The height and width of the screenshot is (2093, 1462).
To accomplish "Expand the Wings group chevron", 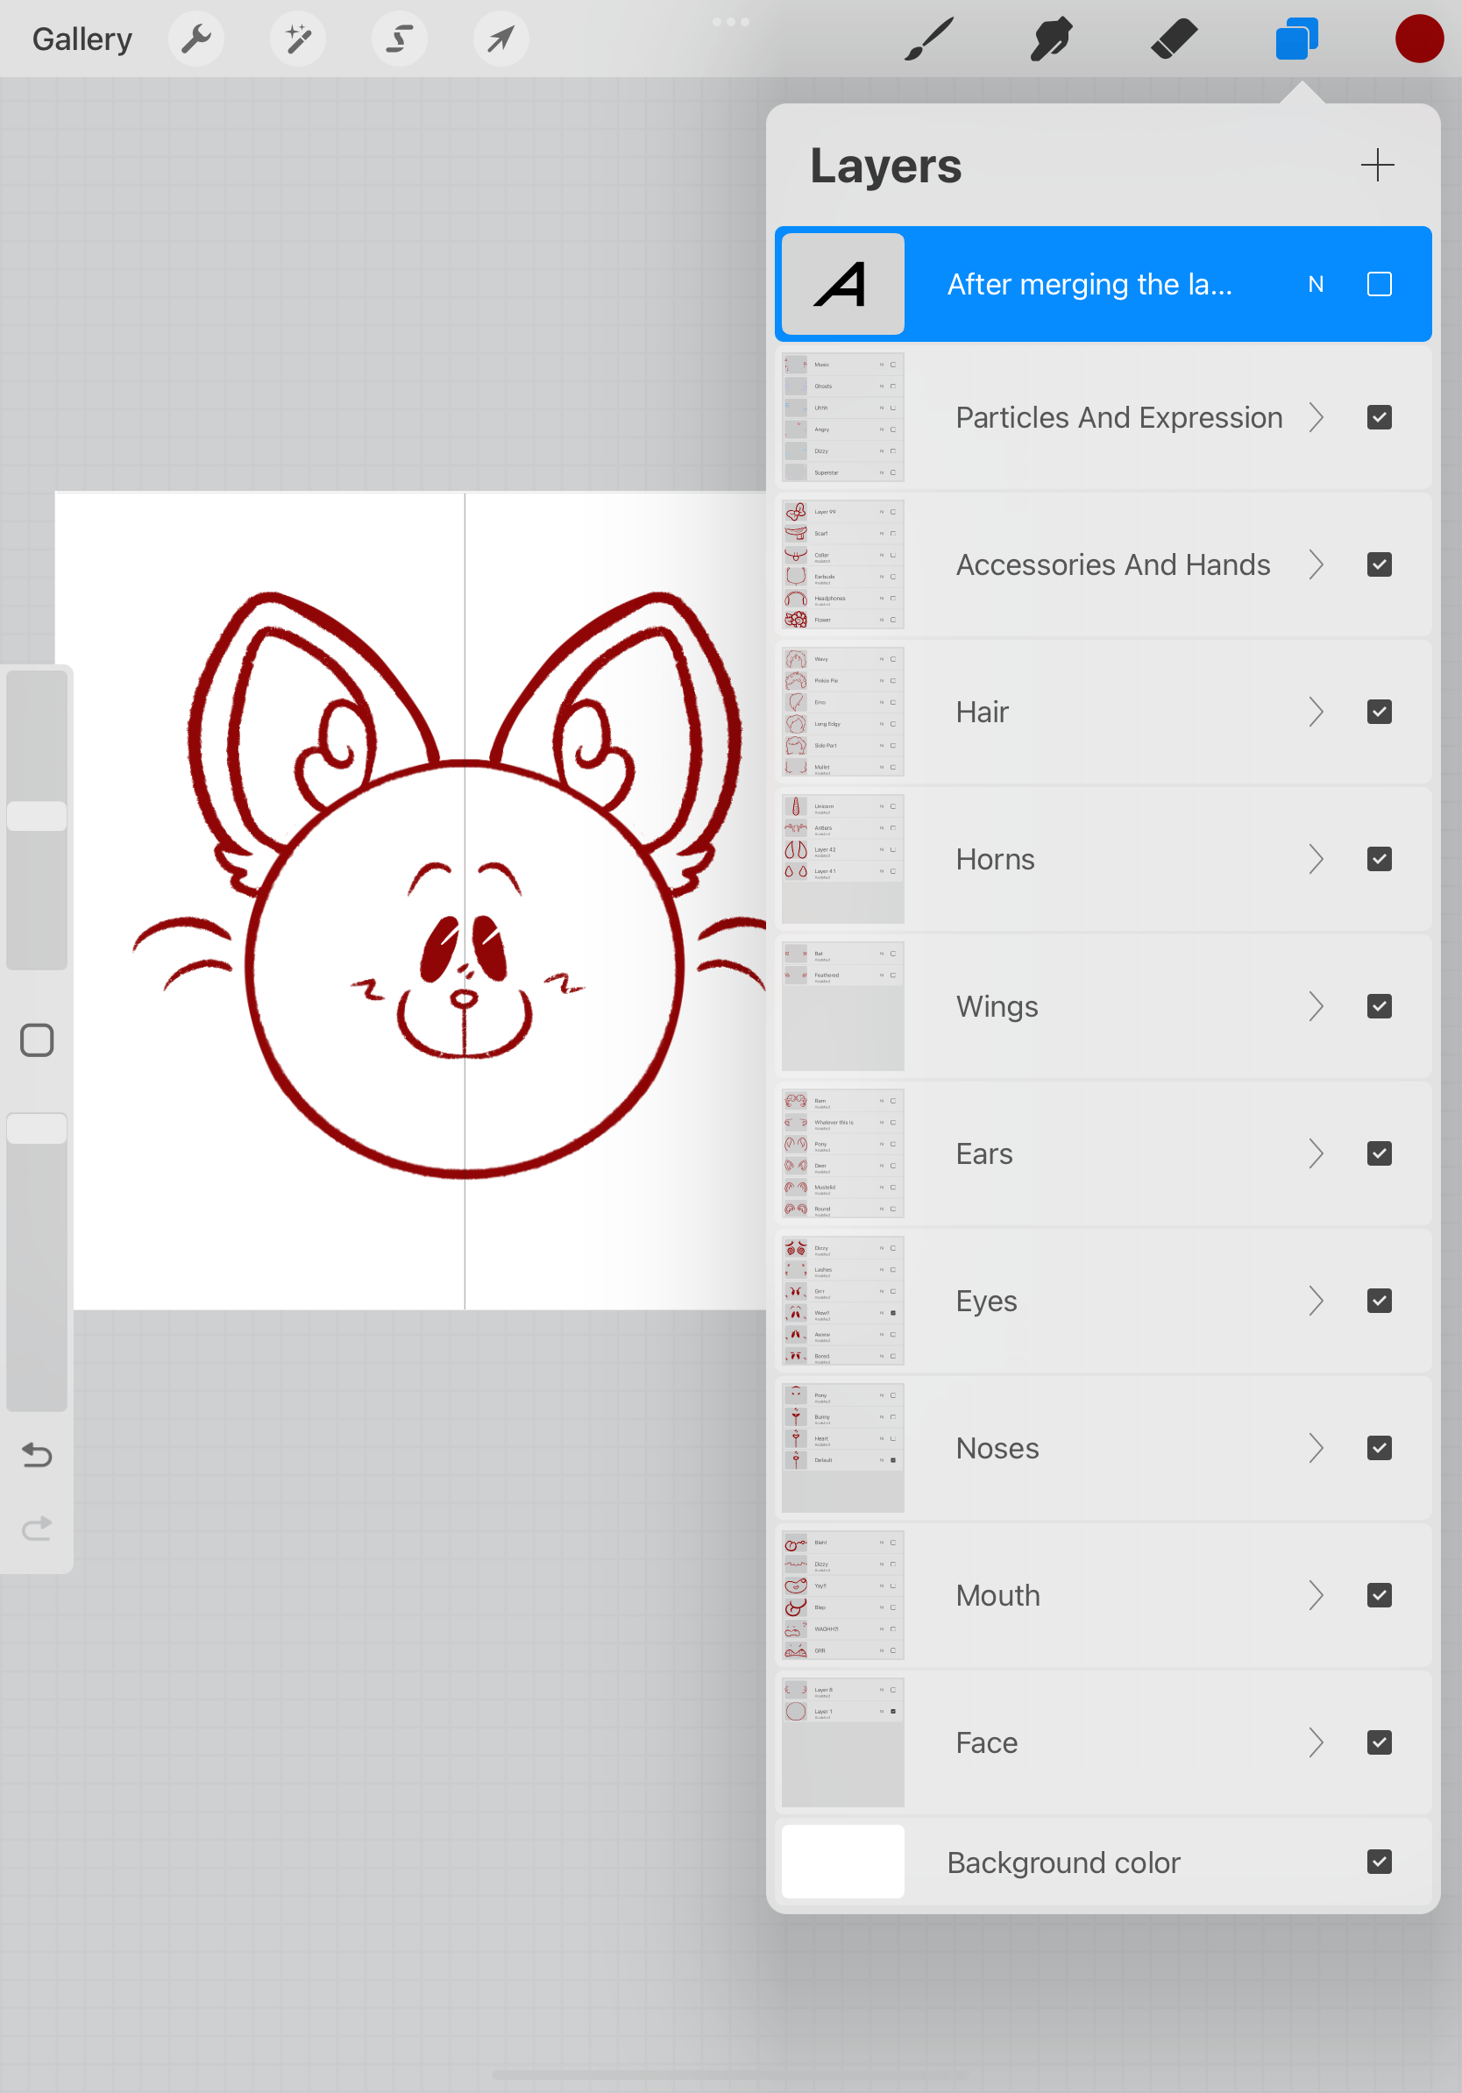I will point(1316,1006).
